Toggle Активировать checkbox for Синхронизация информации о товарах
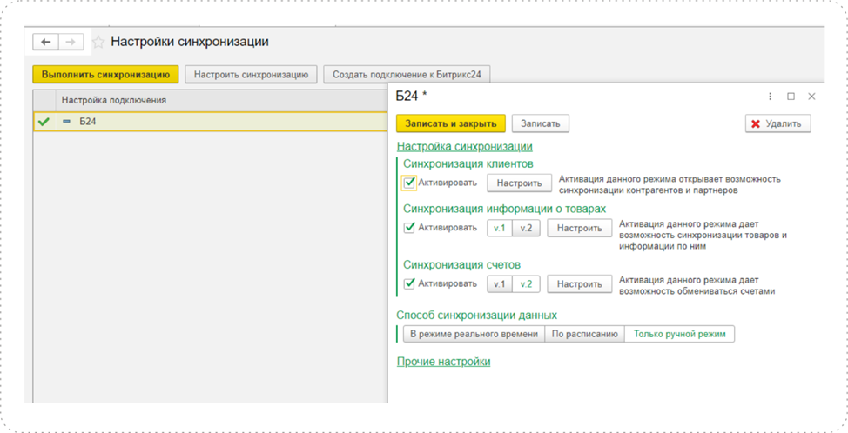Screen dimensions: 848x433 pos(409,227)
